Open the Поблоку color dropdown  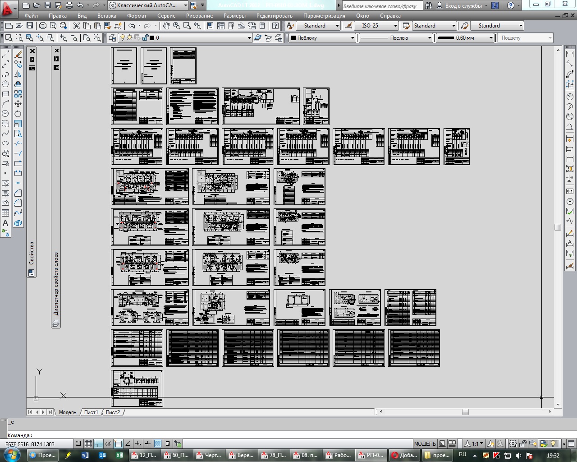[322, 38]
